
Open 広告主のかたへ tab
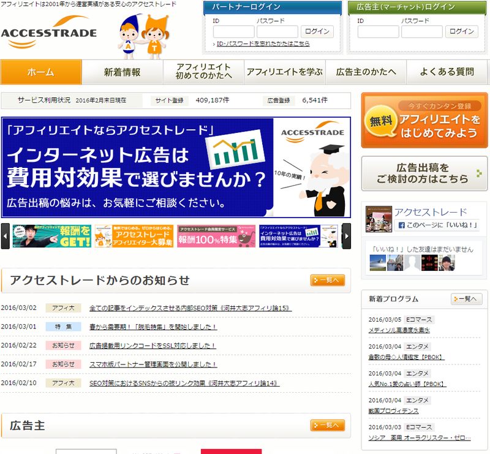coord(366,72)
